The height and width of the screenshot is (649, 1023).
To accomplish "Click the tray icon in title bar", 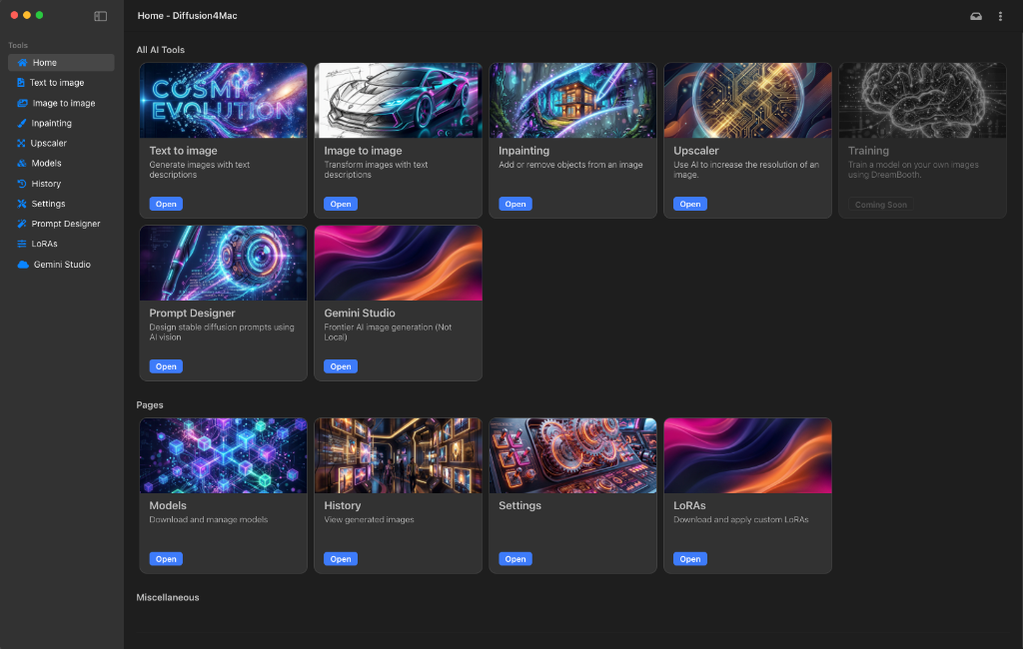I will coord(975,16).
